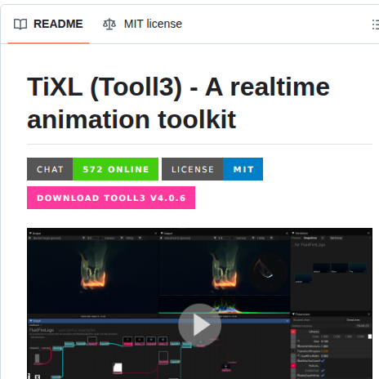Click the scales icon beside MIT license
This screenshot has height=379, width=379.
click(x=109, y=24)
